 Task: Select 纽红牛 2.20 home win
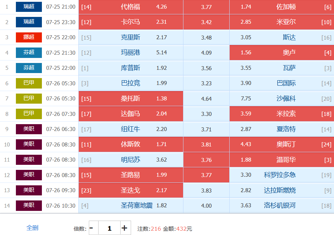click(x=131, y=129)
